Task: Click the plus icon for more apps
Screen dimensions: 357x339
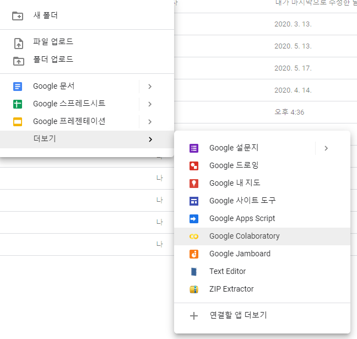Action: click(194, 316)
